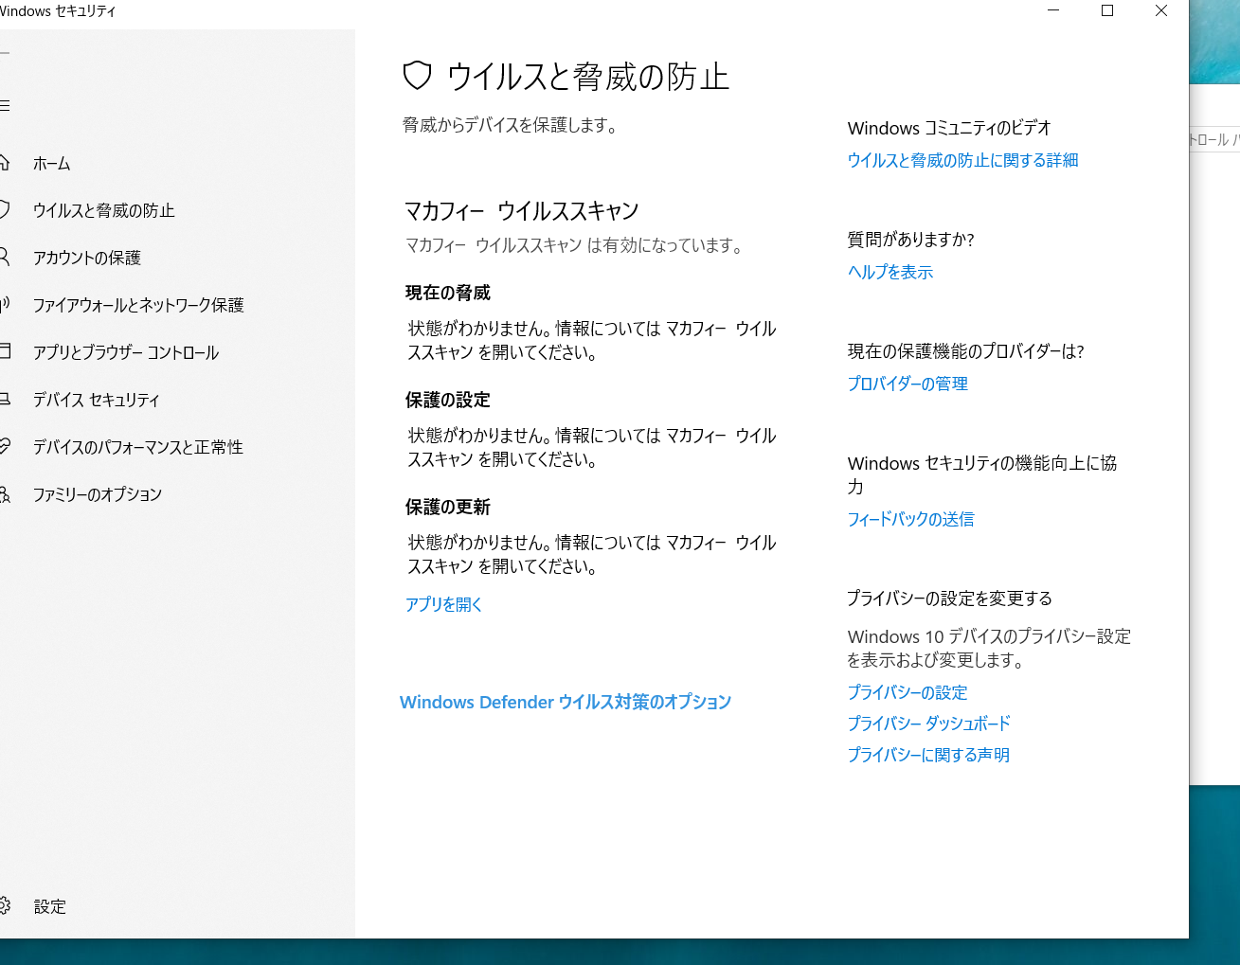Go back using the arrow at top-left
The width and height of the screenshot is (1240, 965).
[x=4, y=53]
